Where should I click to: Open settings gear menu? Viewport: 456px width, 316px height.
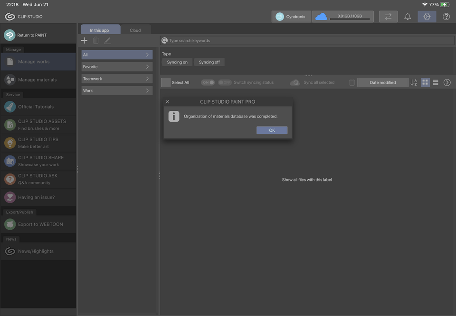(427, 17)
